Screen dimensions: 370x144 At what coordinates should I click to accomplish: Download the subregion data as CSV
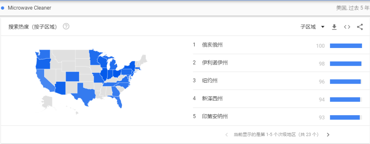[x=334, y=27]
